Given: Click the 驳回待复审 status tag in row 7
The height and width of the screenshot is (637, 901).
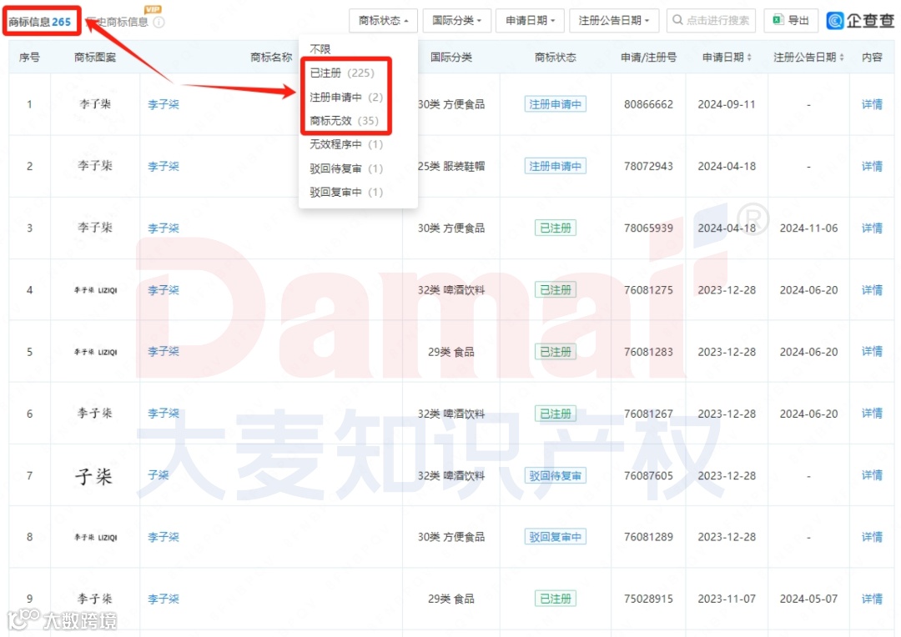Looking at the screenshot, I should point(555,475).
